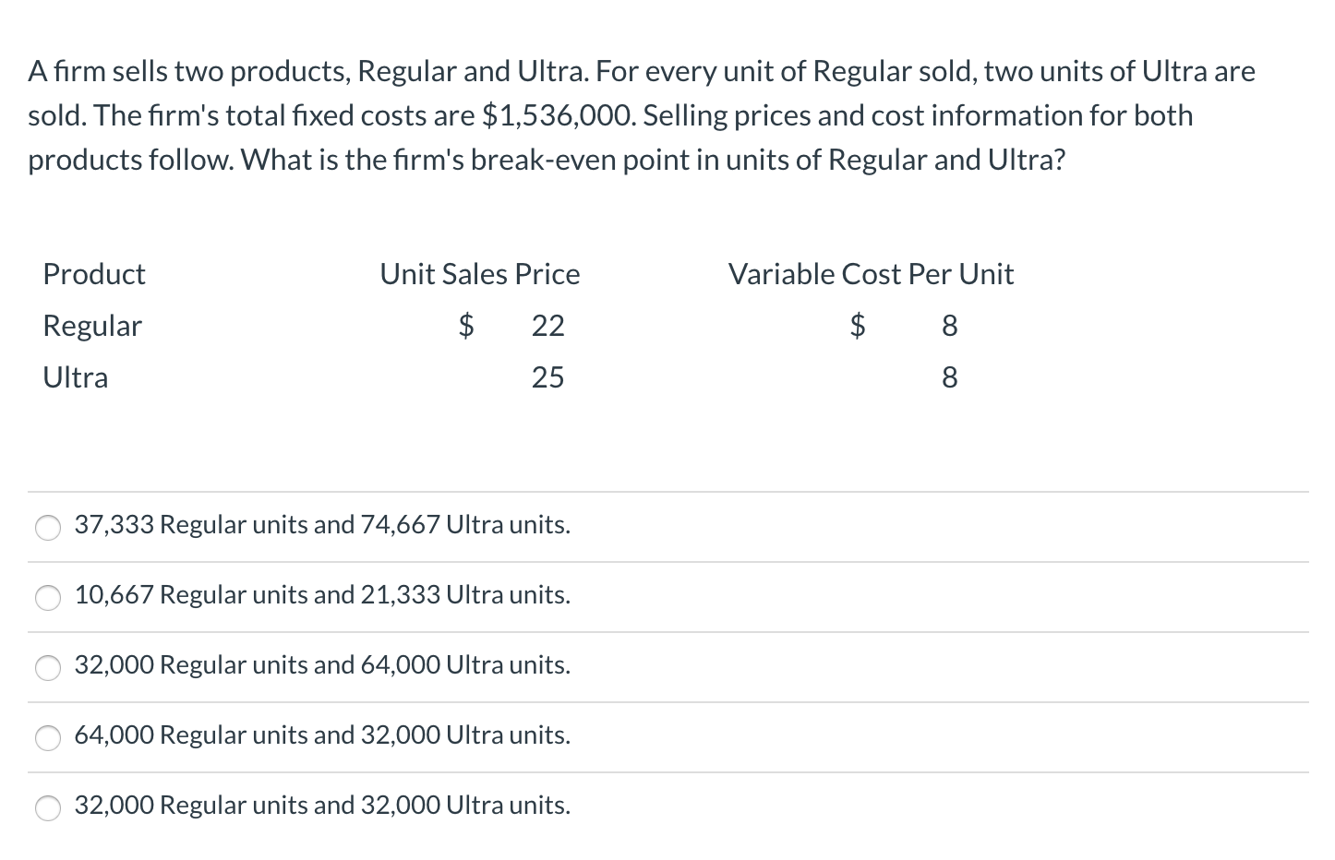The height and width of the screenshot is (860, 1335).
Task: Click the "Variable Cost Per Unit" header
Action: click(x=871, y=274)
